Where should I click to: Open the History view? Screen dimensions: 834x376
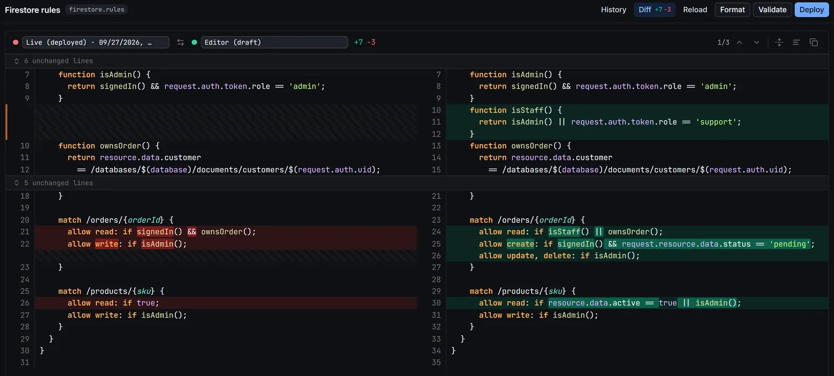coord(614,9)
